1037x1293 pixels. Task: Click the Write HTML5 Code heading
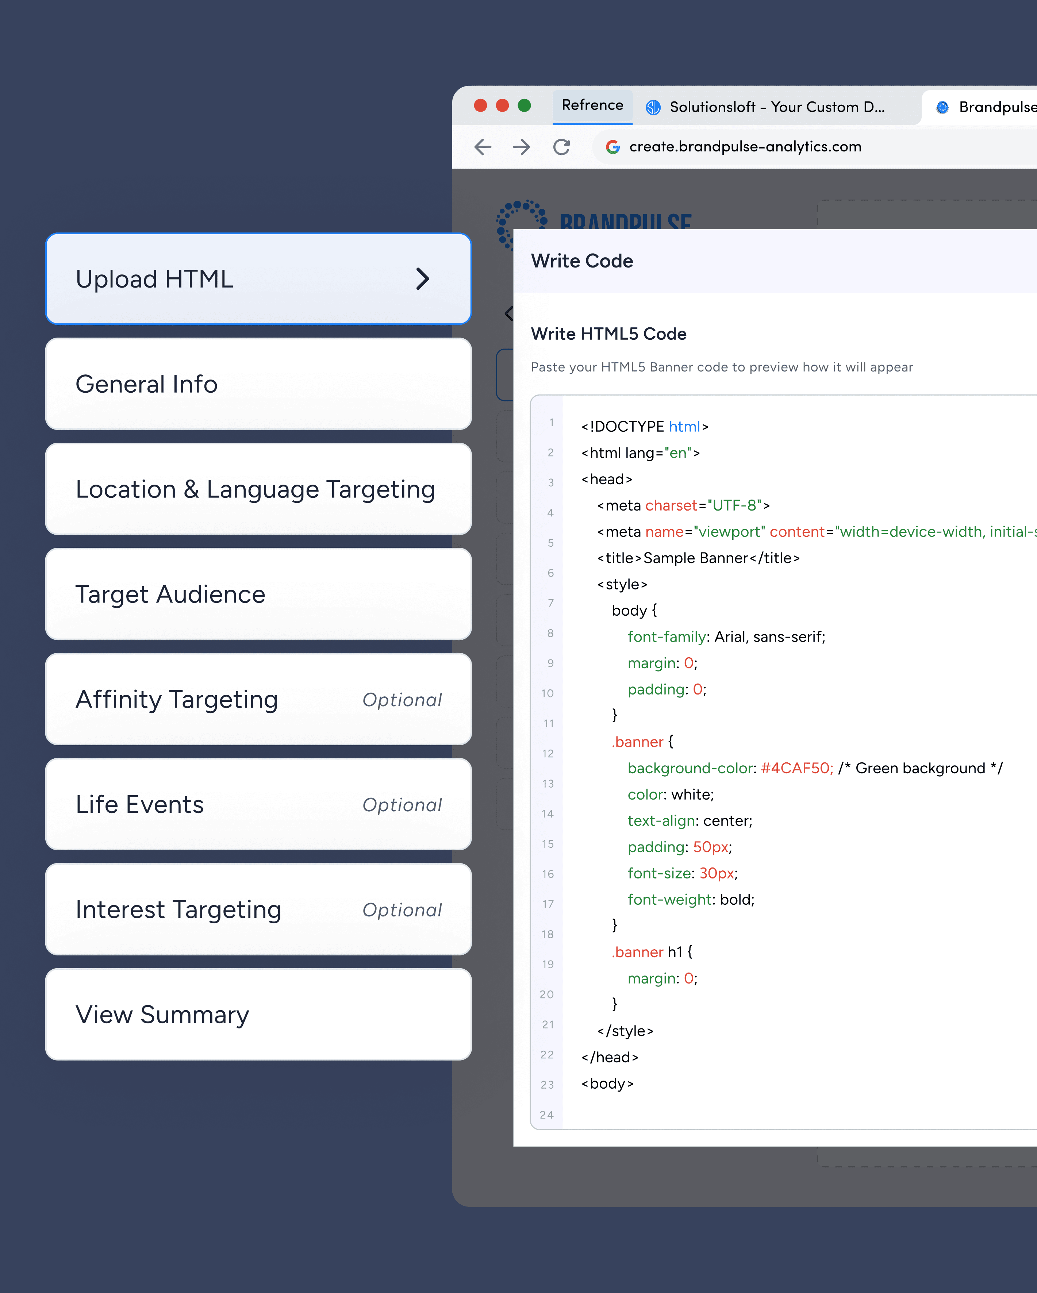point(609,334)
